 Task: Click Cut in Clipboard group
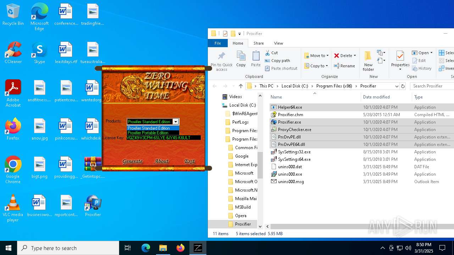[271, 53]
